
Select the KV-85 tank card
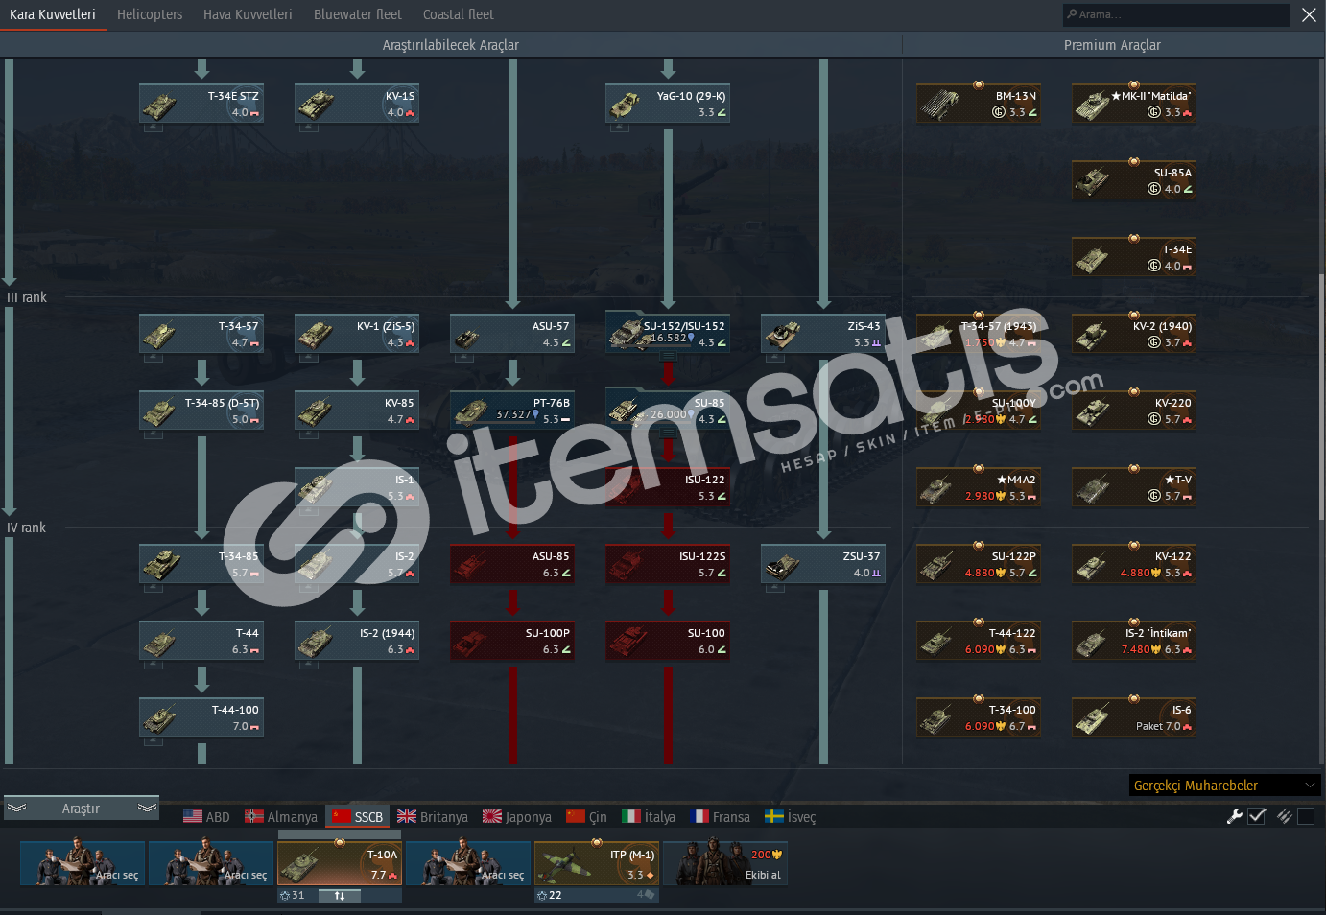pos(357,411)
